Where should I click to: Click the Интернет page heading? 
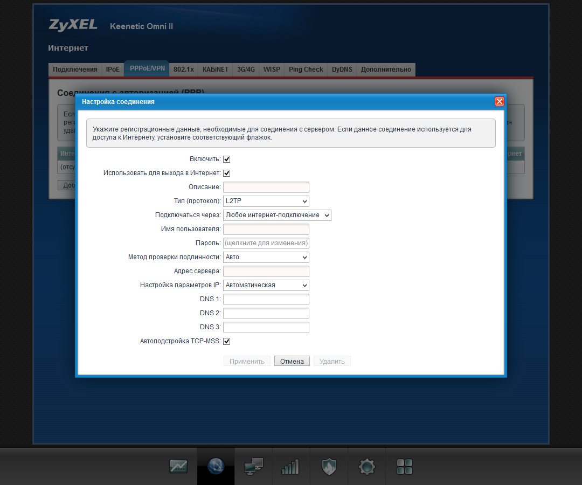[68, 48]
